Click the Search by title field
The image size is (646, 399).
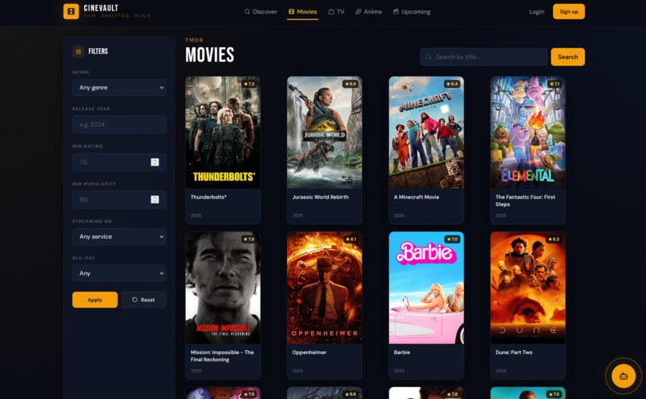coord(483,57)
